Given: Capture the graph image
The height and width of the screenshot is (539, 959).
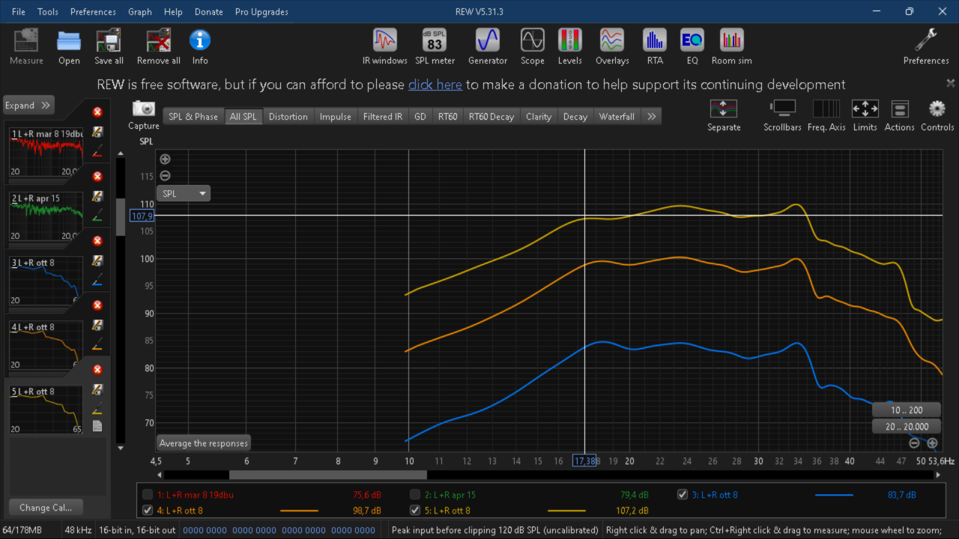Looking at the screenshot, I should [144, 115].
